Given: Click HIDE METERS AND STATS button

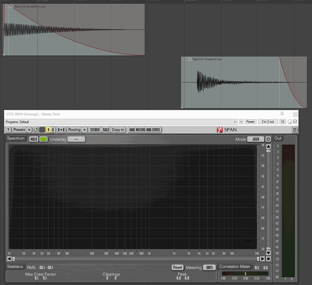Looking at the screenshot, I should (145, 130).
